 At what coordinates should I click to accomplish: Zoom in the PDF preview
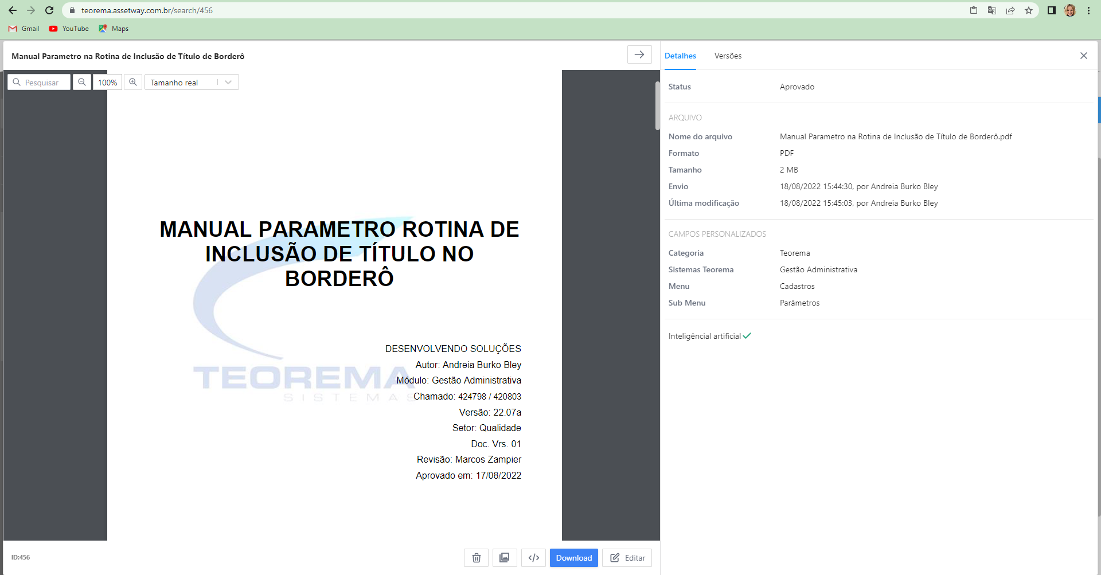133,82
